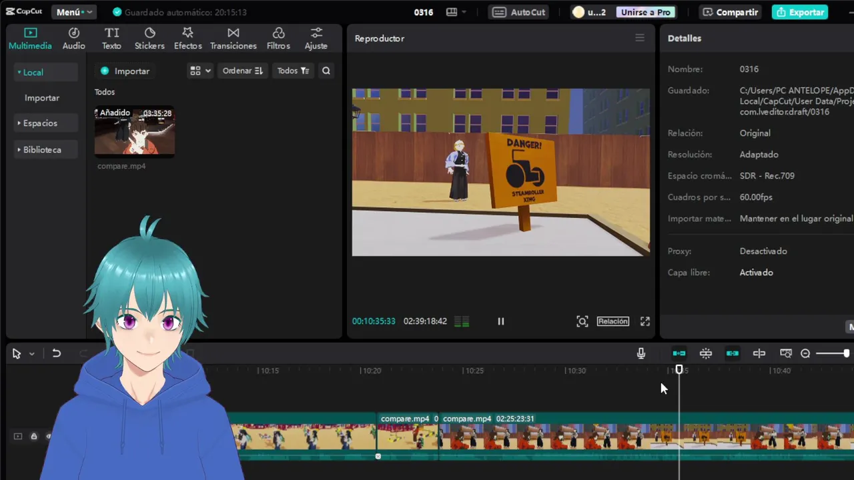Open the Todos filter dropdown
The height and width of the screenshot is (480, 854).
[x=293, y=71]
